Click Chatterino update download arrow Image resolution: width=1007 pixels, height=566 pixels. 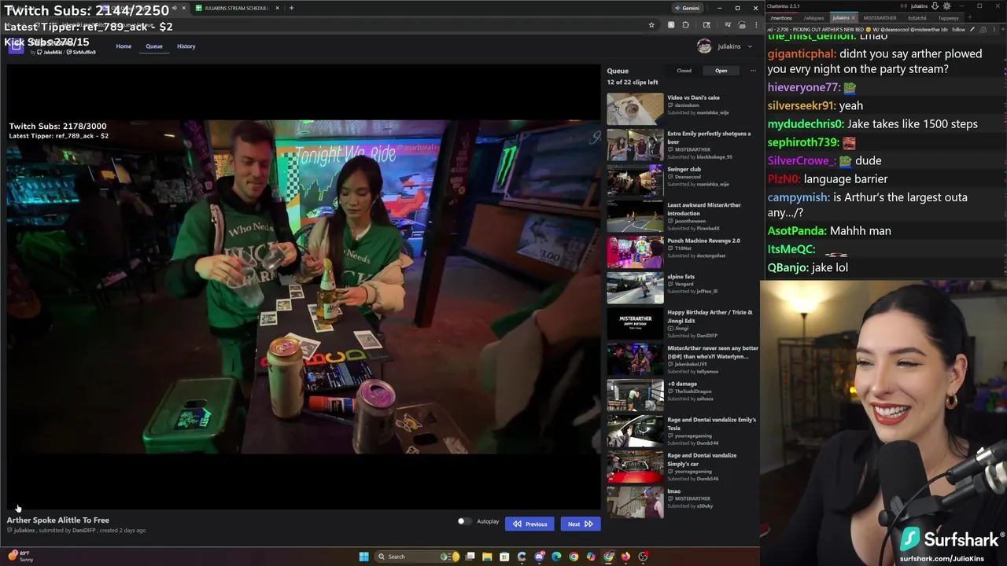(935, 6)
